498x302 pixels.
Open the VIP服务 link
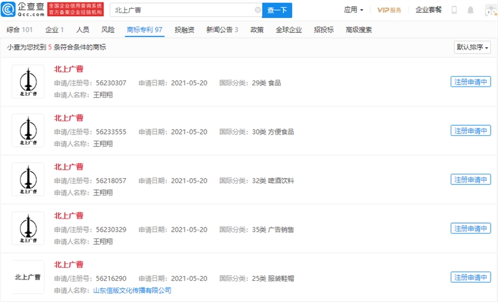(389, 10)
